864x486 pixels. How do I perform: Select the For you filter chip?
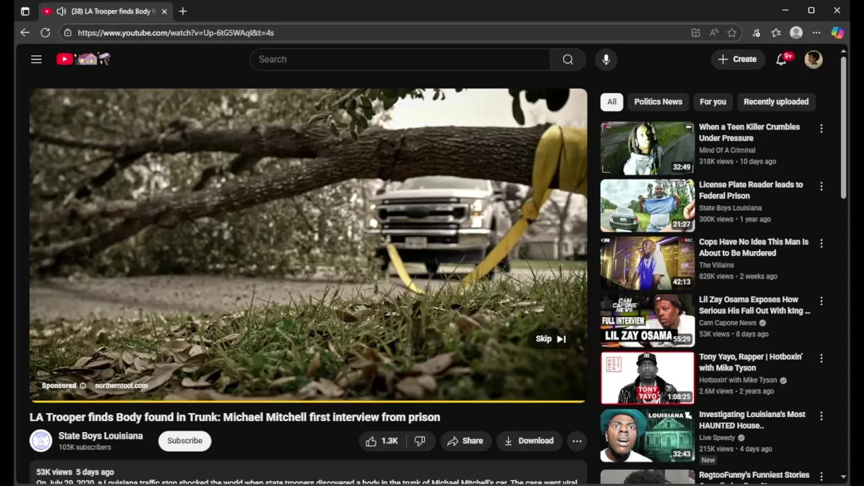coord(713,102)
